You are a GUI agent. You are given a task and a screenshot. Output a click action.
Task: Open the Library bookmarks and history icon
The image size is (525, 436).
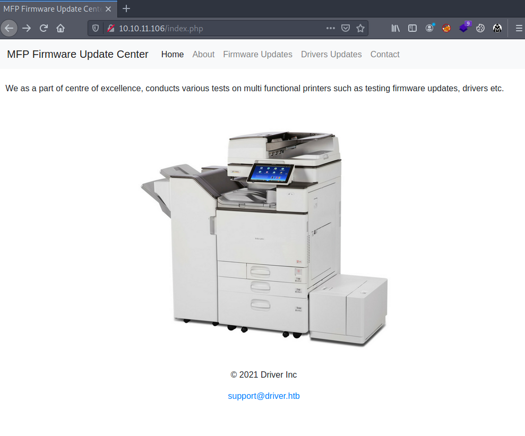pos(395,29)
